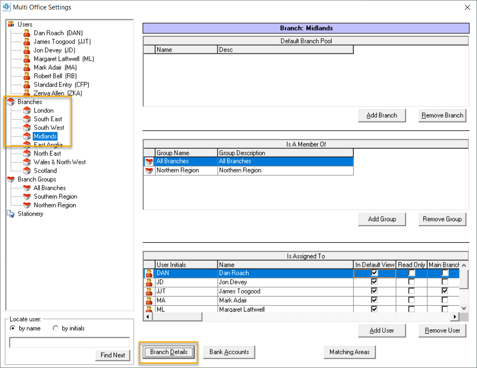Click the user icon in the DAN table row
The width and height of the screenshot is (477, 368).
[x=149, y=273]
